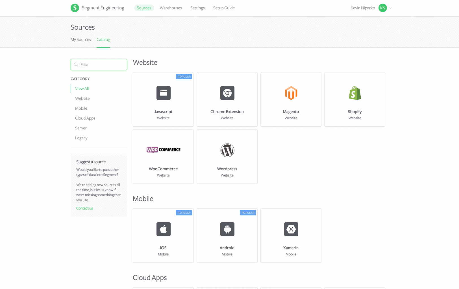This screenshot has width=459, height=289.
Task: Click the Segment logo icon
Action: 75,8
